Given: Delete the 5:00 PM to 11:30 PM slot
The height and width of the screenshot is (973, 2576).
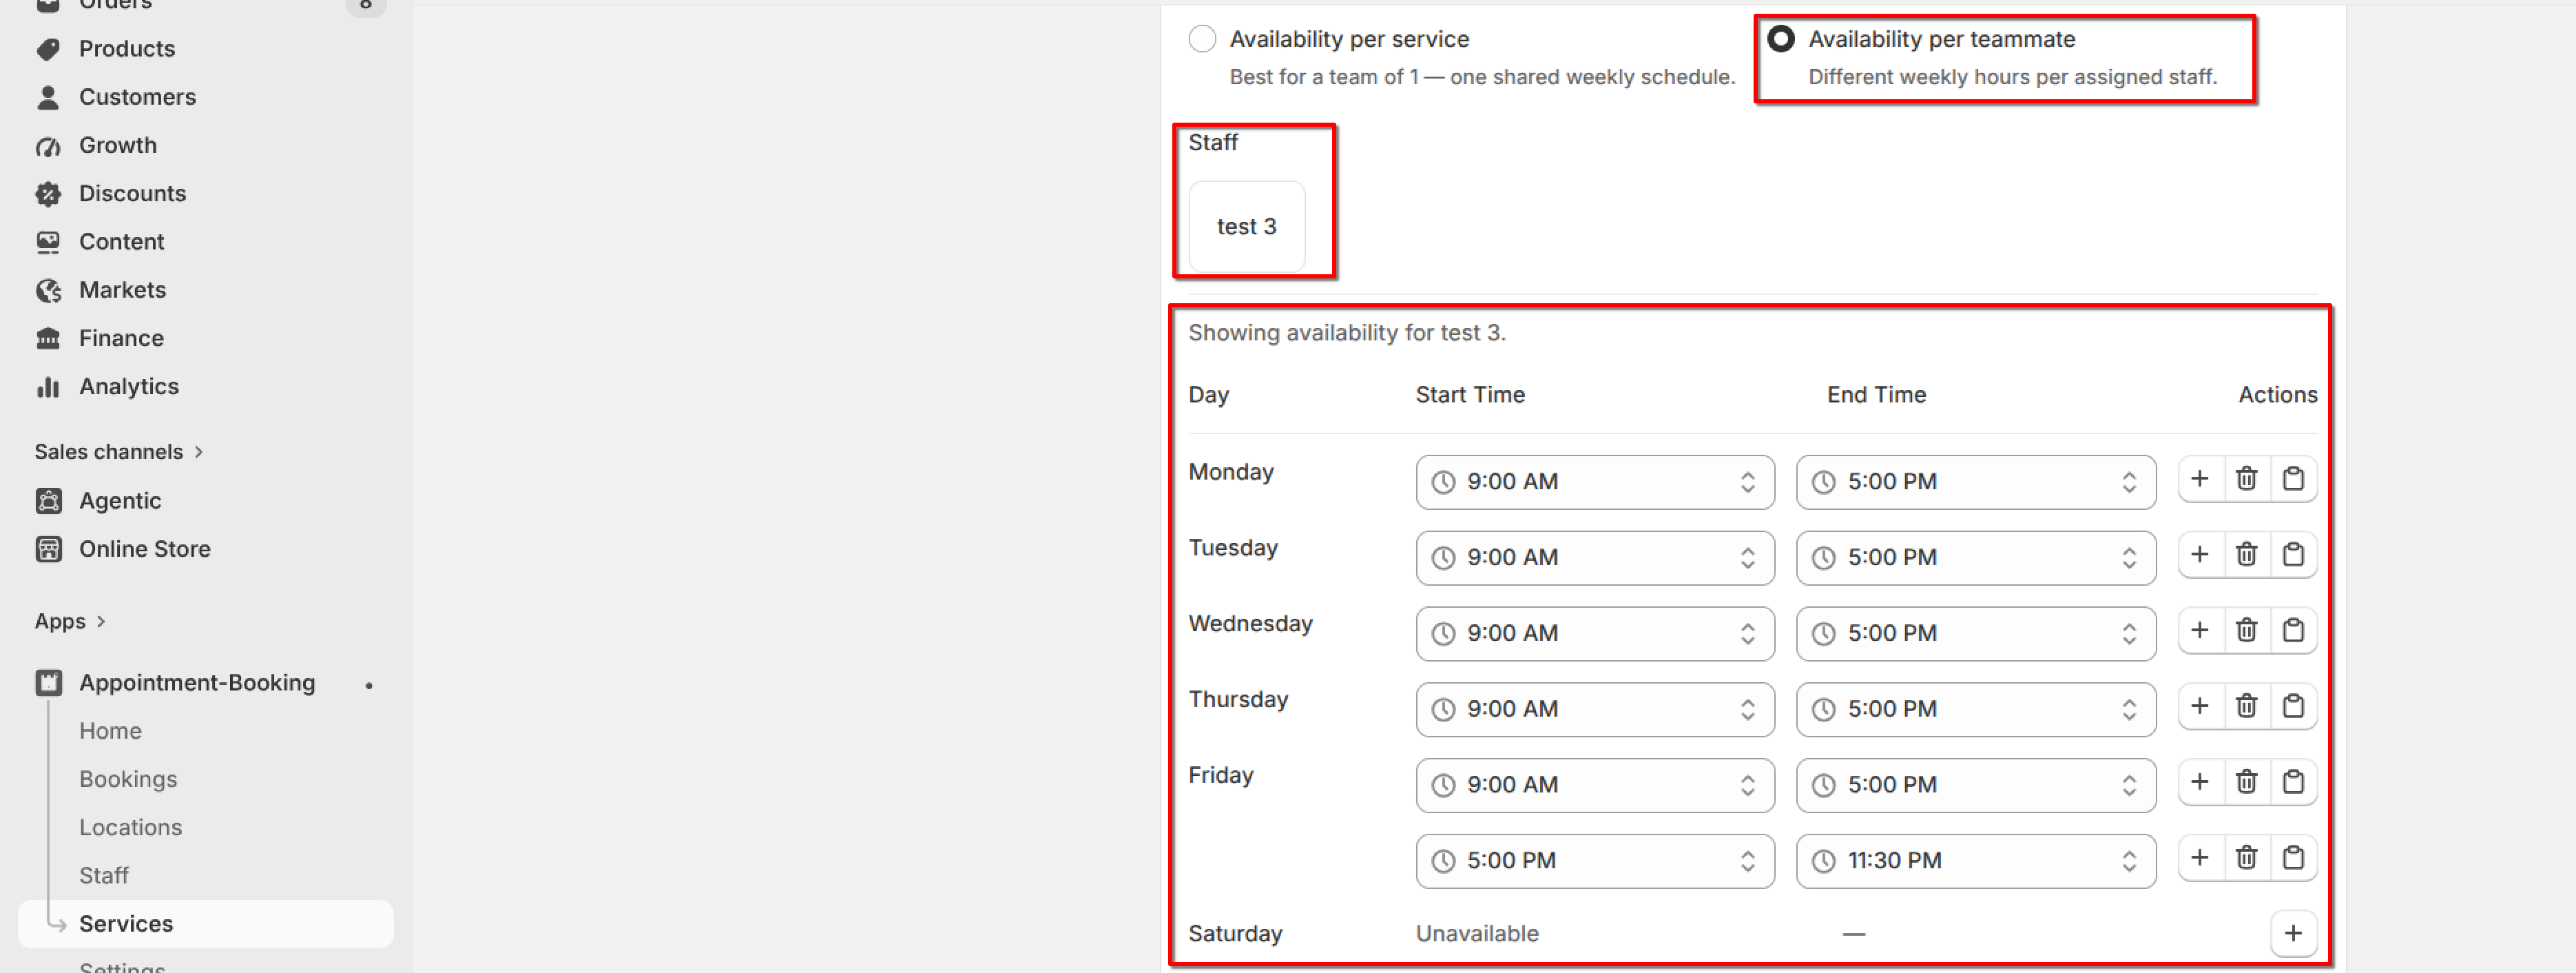Looking at the screenshot, I should pyautogui.click(x=2247, y=859).
